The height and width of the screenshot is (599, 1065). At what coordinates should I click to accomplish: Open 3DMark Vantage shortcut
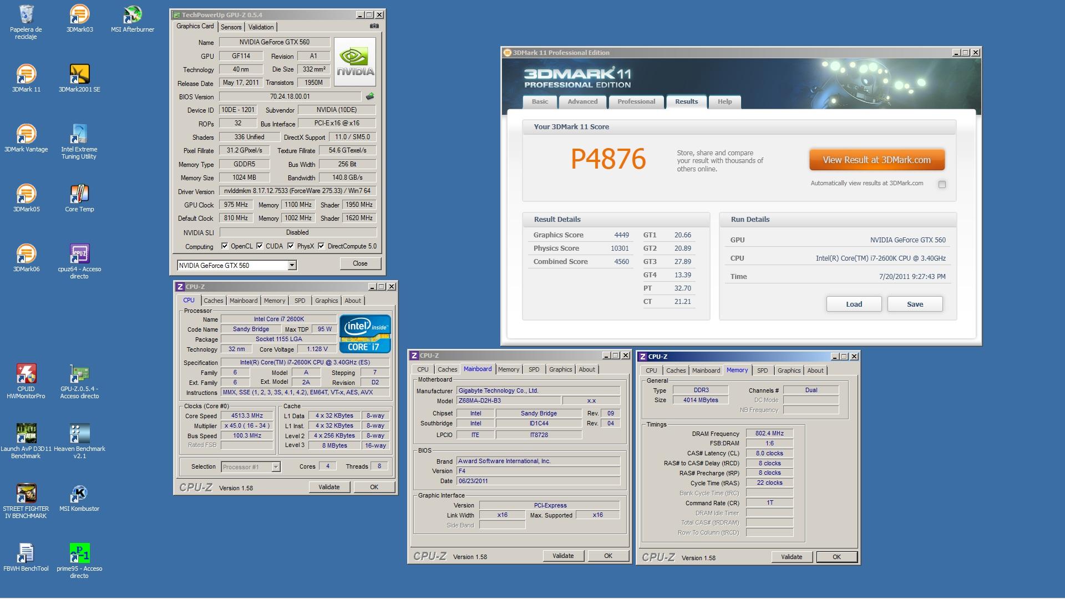click(x=26, y=138)
